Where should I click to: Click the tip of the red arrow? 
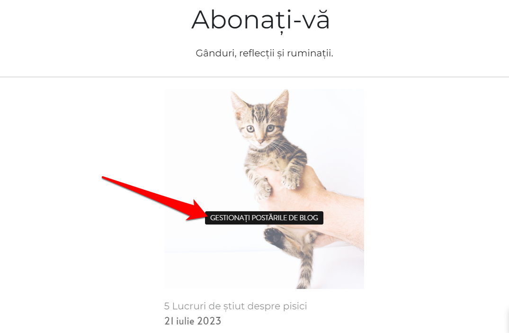204,215
